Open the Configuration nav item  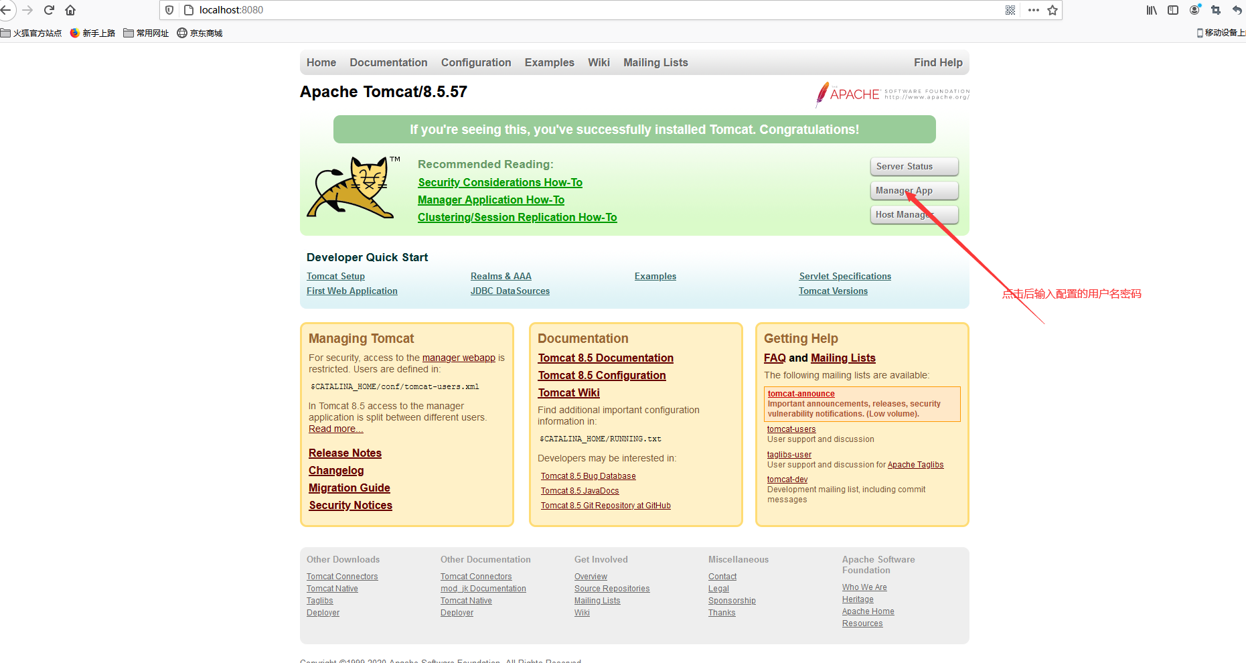(x=476, y=62)
